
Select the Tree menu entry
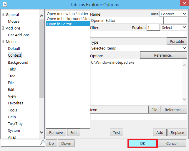[x=11, y=76]
